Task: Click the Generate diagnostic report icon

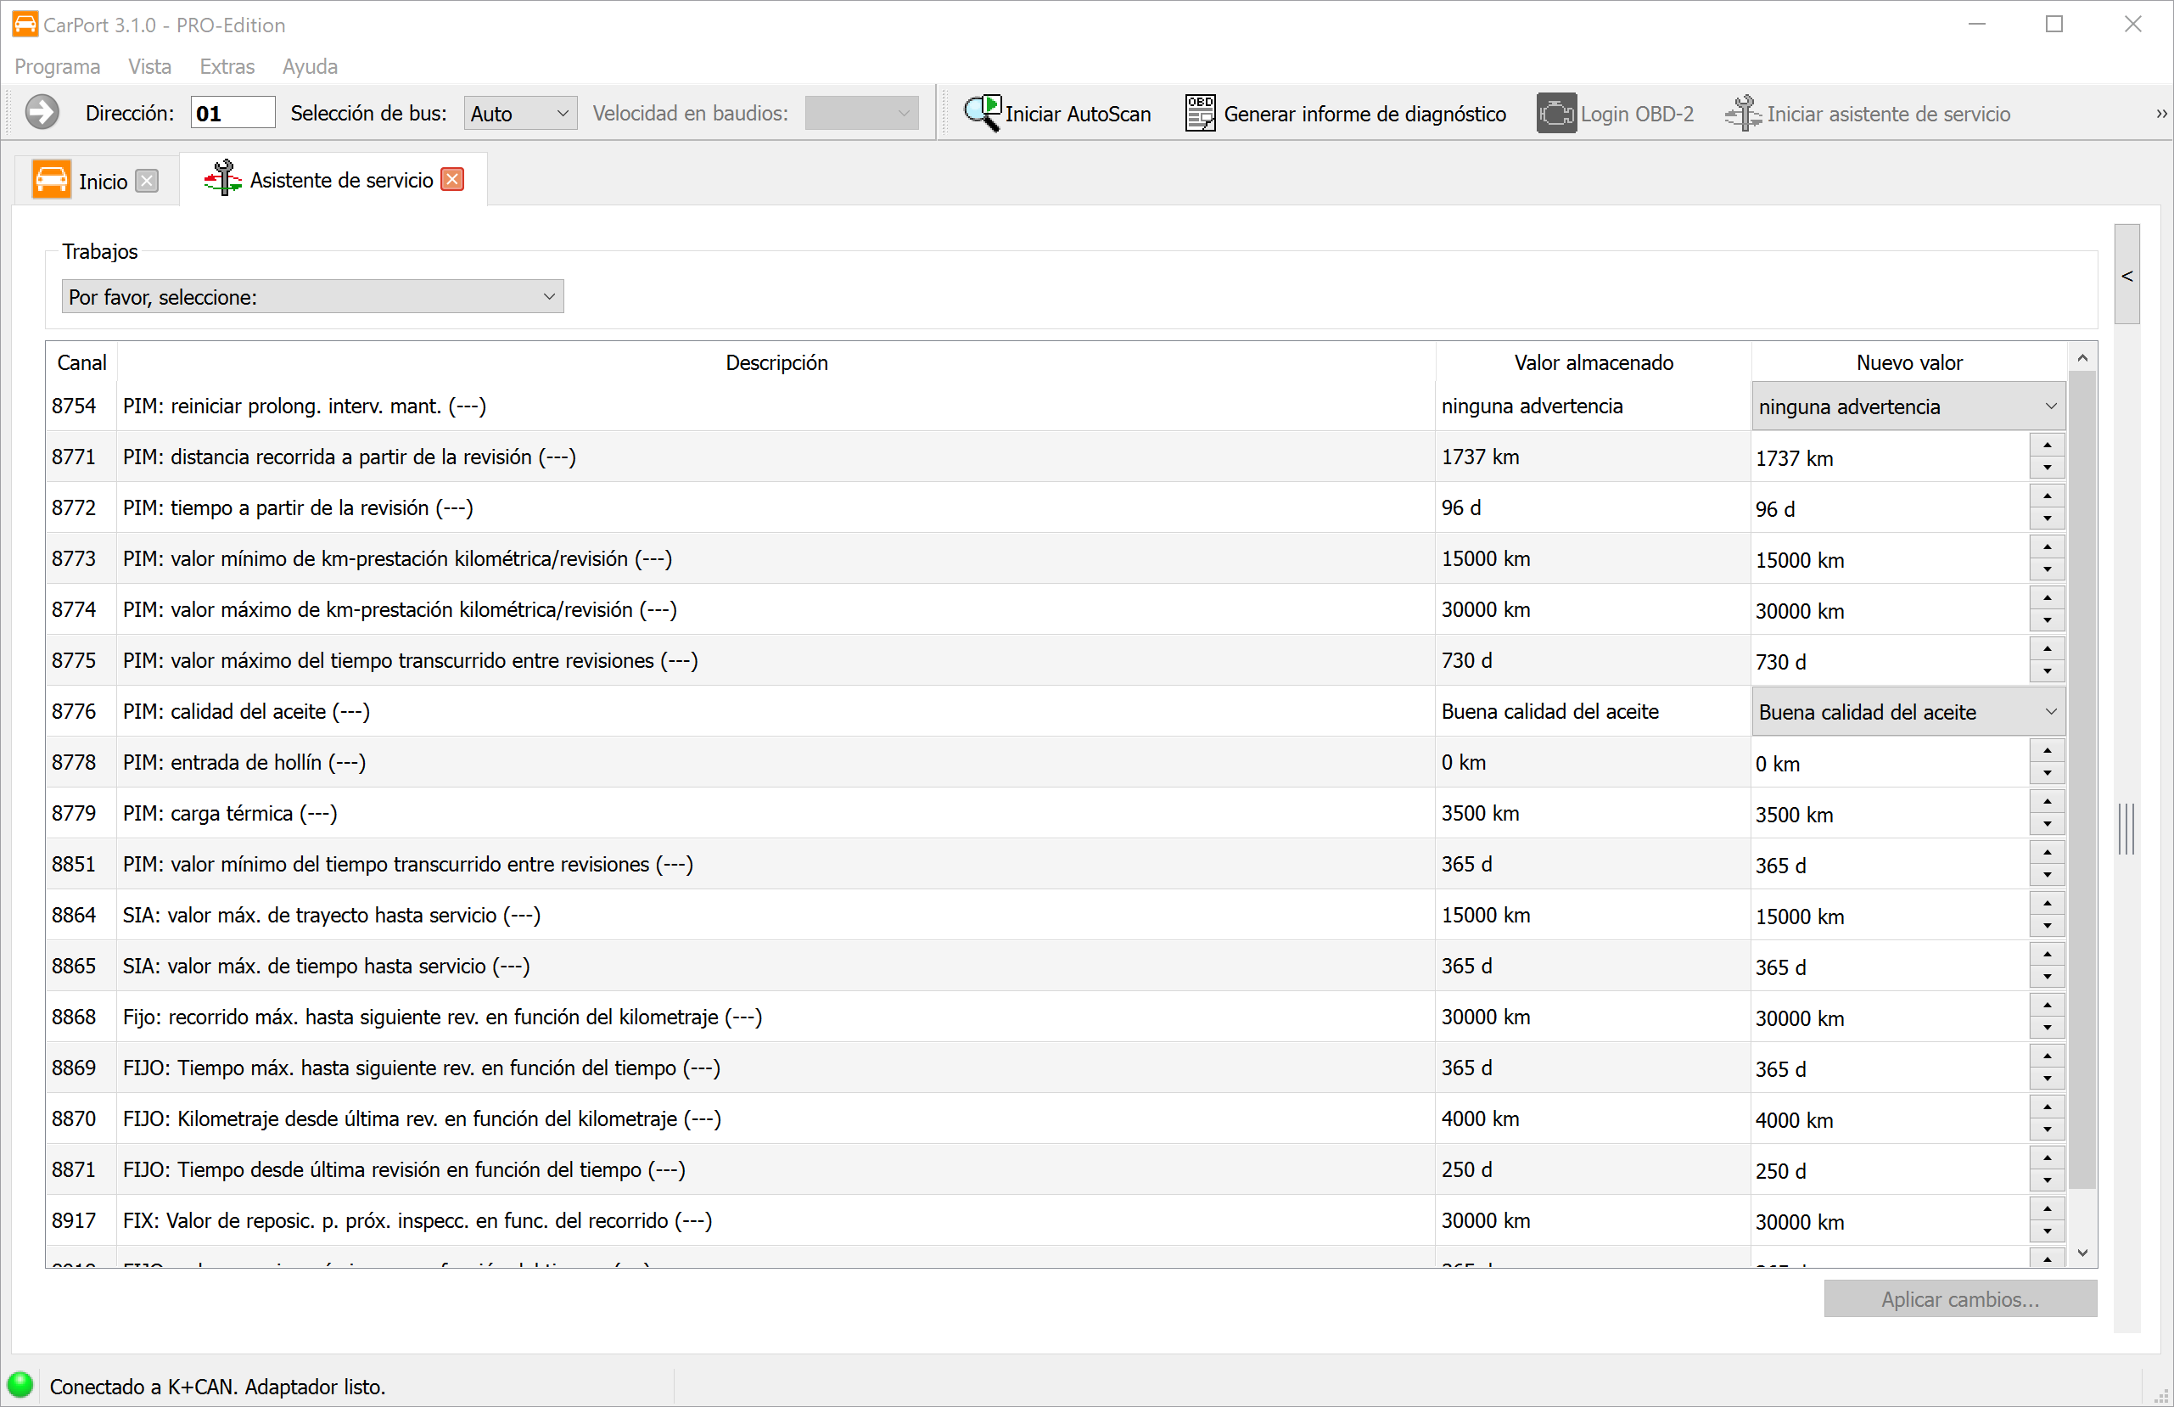Action: [1199, 114]
